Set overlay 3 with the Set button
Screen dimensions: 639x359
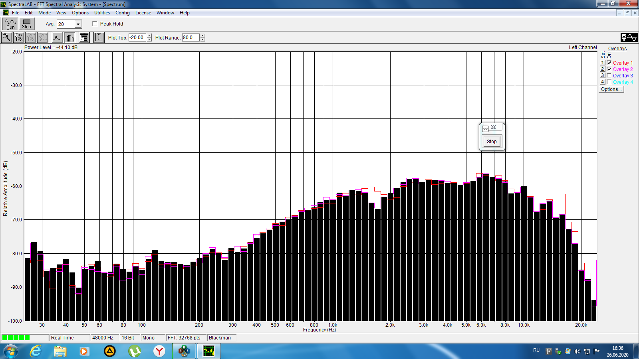[603, 75]
